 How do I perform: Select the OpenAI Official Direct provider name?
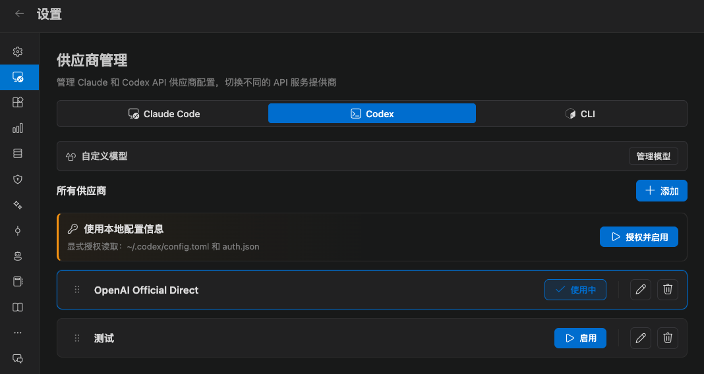pos(146,290)
